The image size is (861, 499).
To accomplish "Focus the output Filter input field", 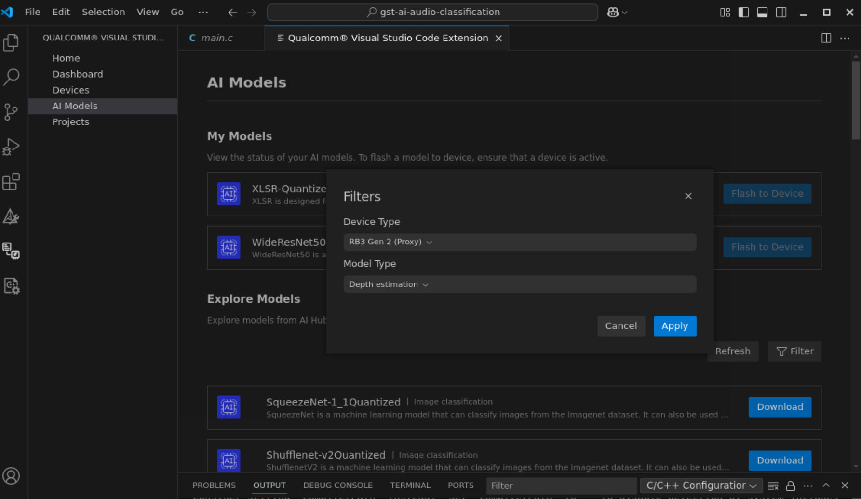I will (561, 486).
